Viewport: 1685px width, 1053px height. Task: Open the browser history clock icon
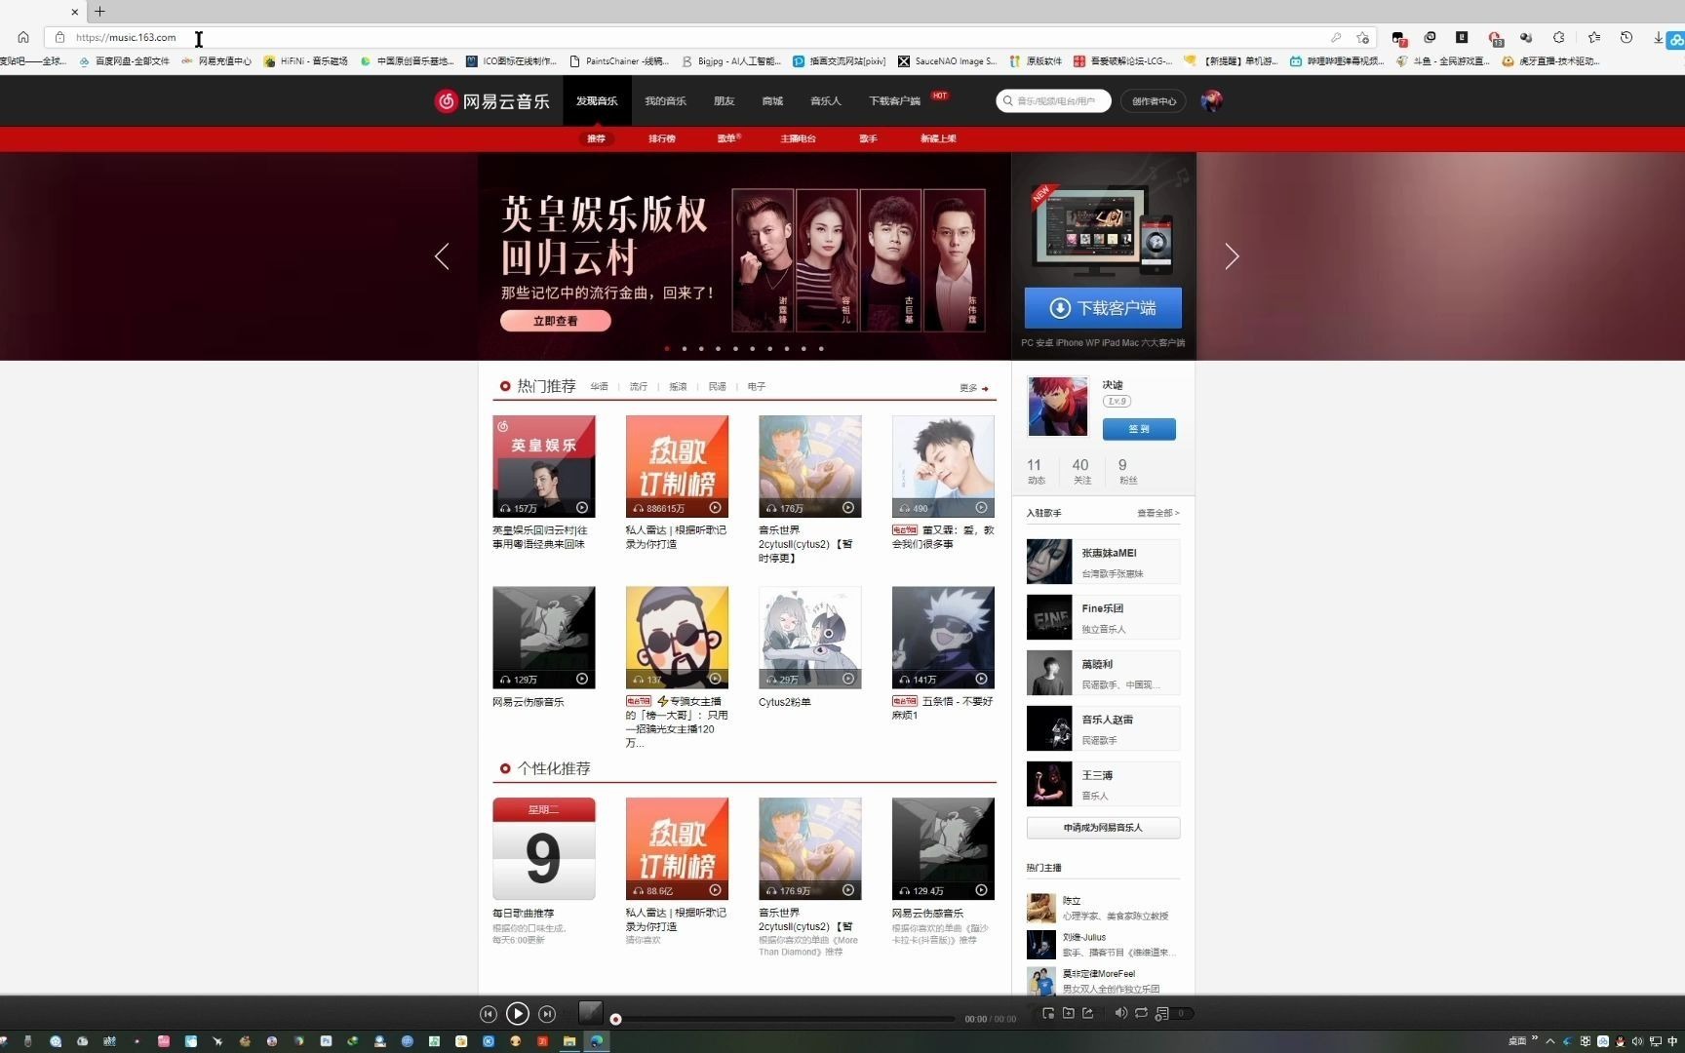[1626, 37]
